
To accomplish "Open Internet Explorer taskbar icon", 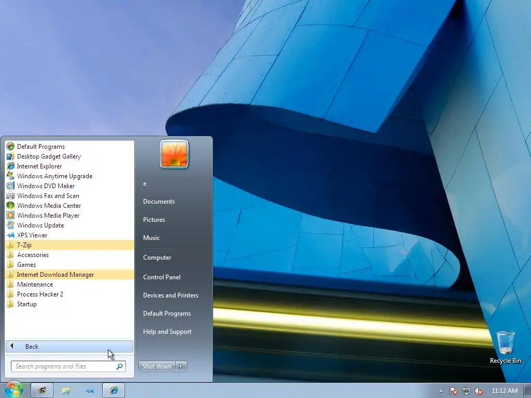I will pyautogui.click(x=114, y=391).
